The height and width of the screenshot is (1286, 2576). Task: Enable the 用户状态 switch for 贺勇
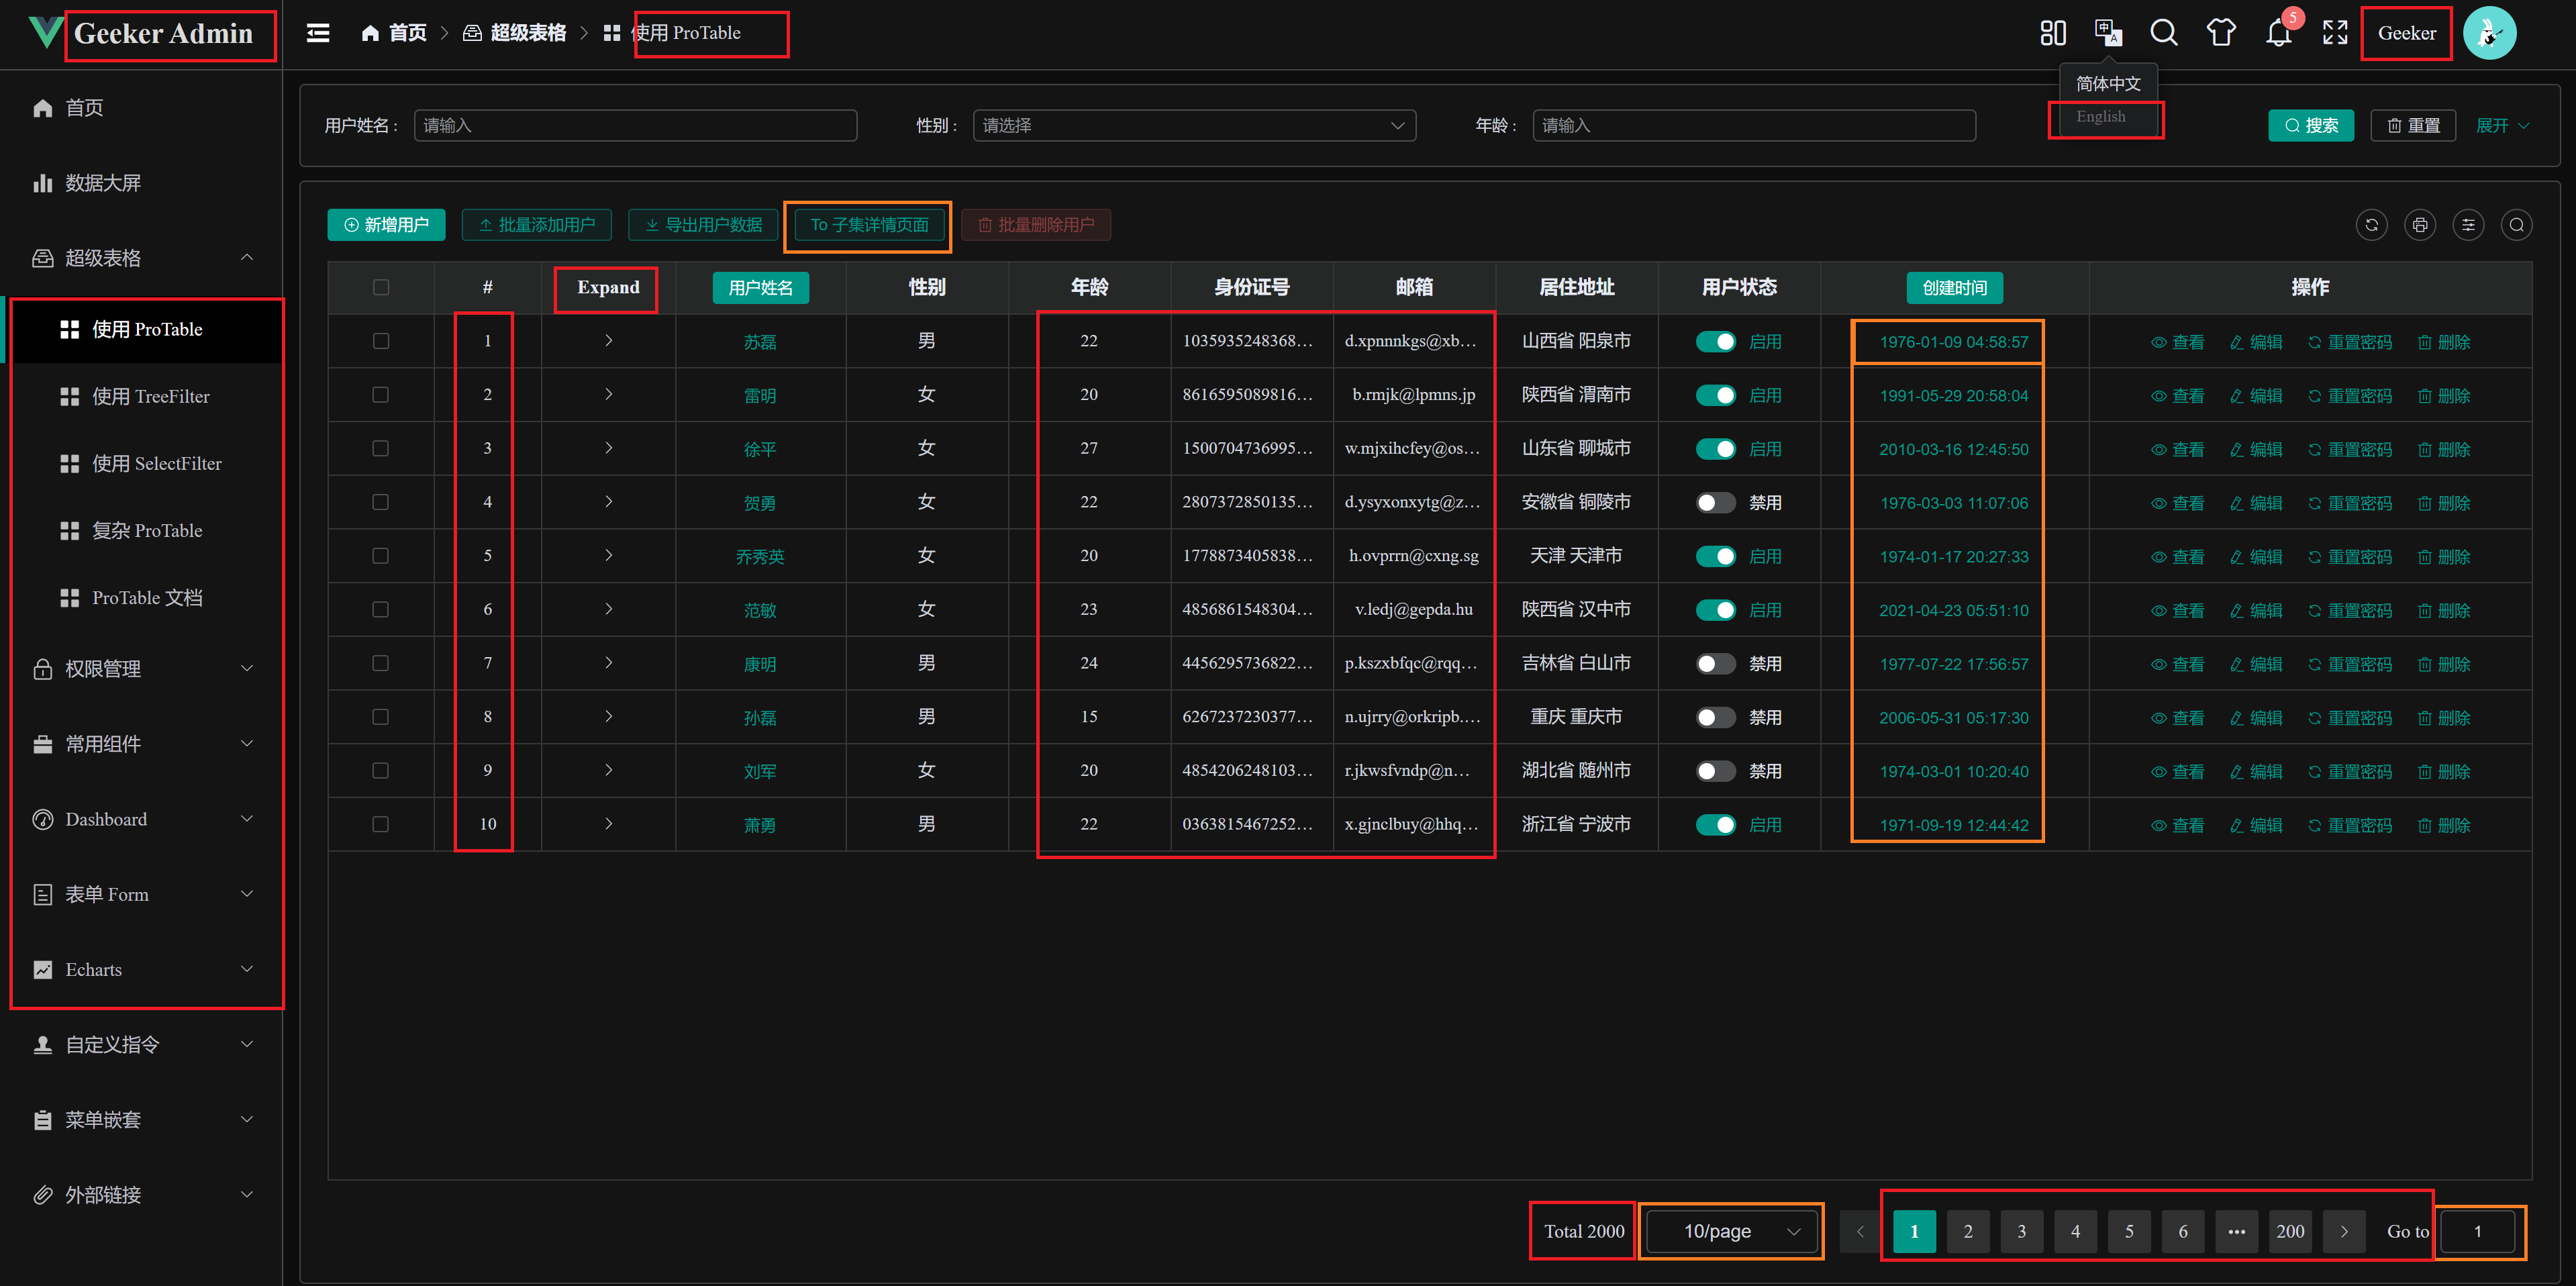[x=1716, y=503]
